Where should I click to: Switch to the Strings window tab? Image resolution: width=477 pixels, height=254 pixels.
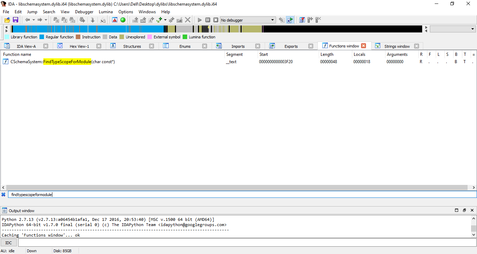point(397,46)
